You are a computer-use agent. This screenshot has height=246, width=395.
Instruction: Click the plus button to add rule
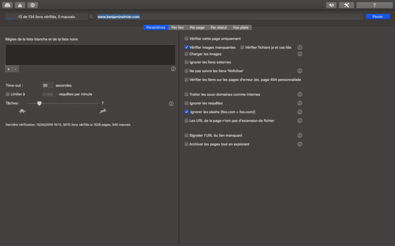pos(8,69)
